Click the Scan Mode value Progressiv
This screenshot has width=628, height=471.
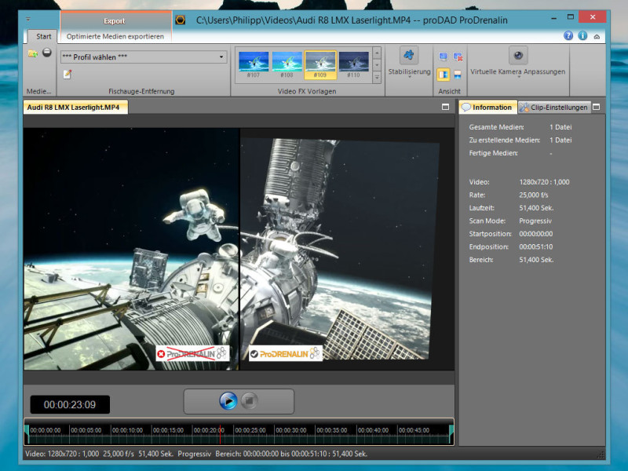coord(535,221)
